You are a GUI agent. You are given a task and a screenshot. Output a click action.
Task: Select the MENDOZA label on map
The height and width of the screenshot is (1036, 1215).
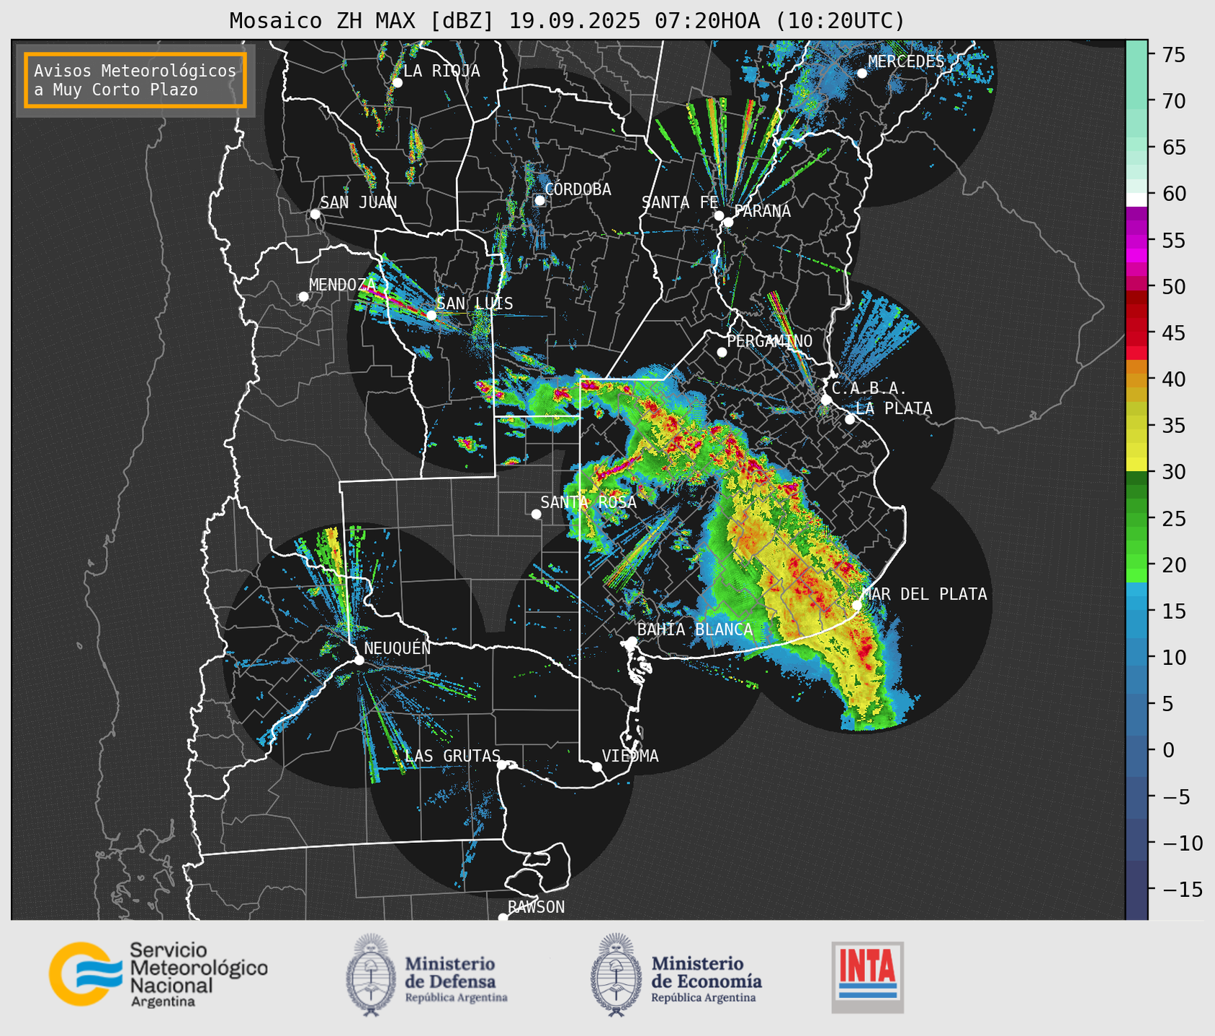tap(342, 285)
